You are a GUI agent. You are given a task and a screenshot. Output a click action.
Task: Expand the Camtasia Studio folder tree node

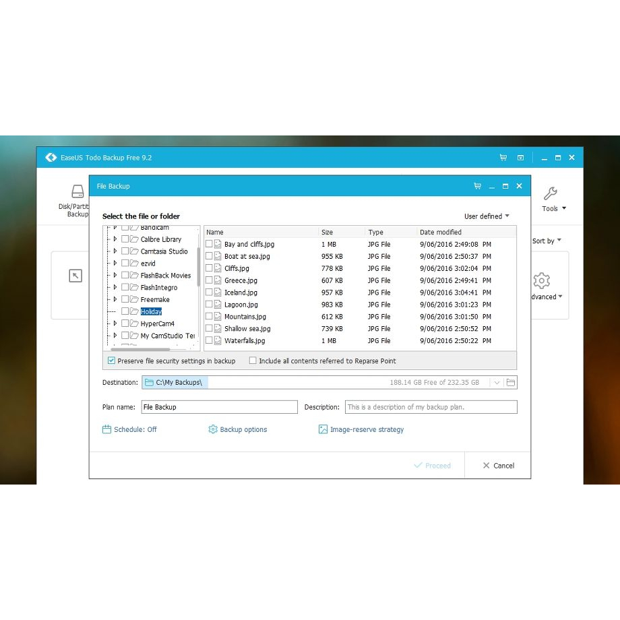(115, 251)
